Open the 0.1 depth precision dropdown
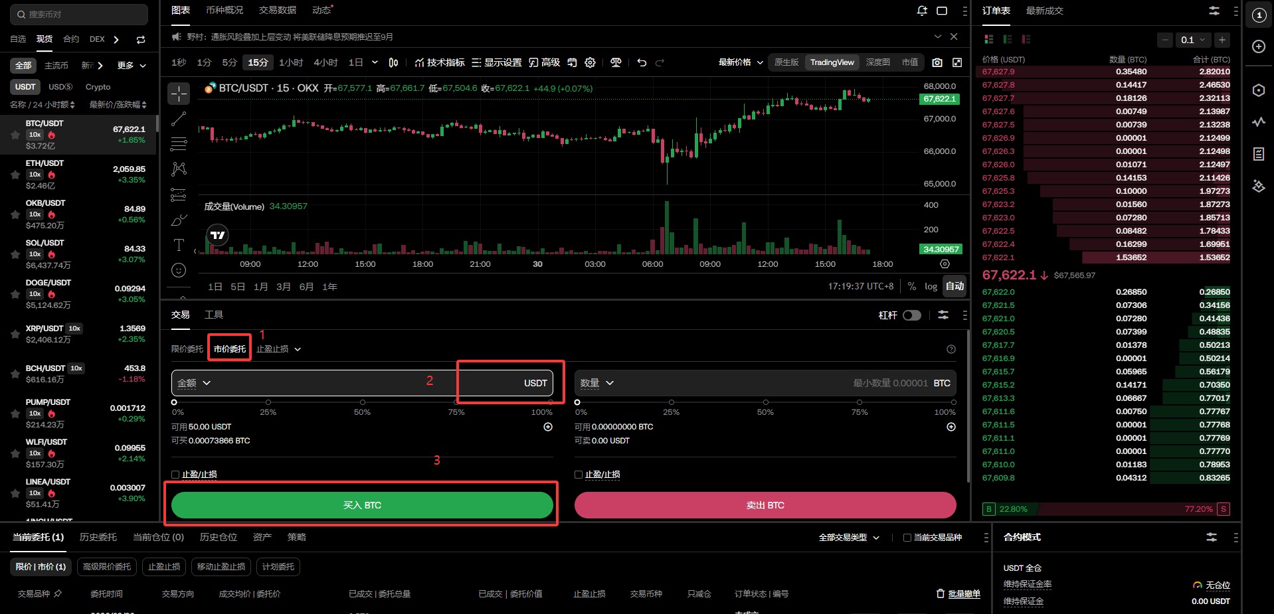The image size is (1274, 614). tap(1193, 40)
